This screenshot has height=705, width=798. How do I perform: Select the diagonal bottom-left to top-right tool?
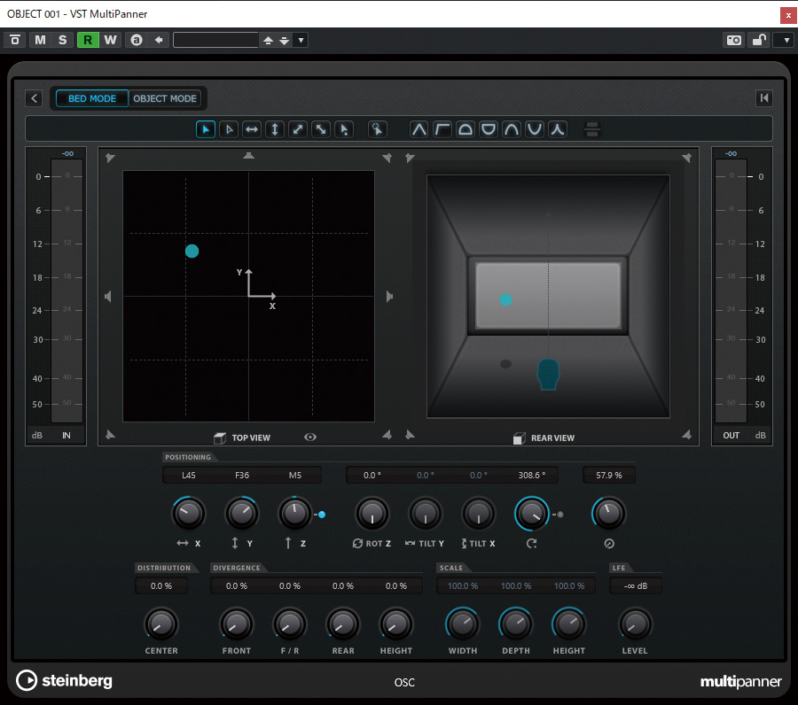[298, 129]
